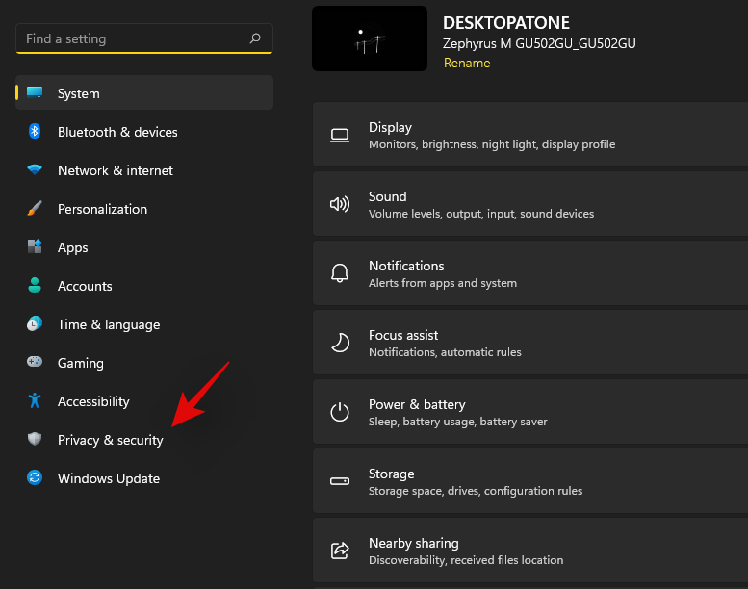This screenshot has height=589, width=748.
Task: Click the Privacy & security shield icon
Action: click(x=35, y=440)
